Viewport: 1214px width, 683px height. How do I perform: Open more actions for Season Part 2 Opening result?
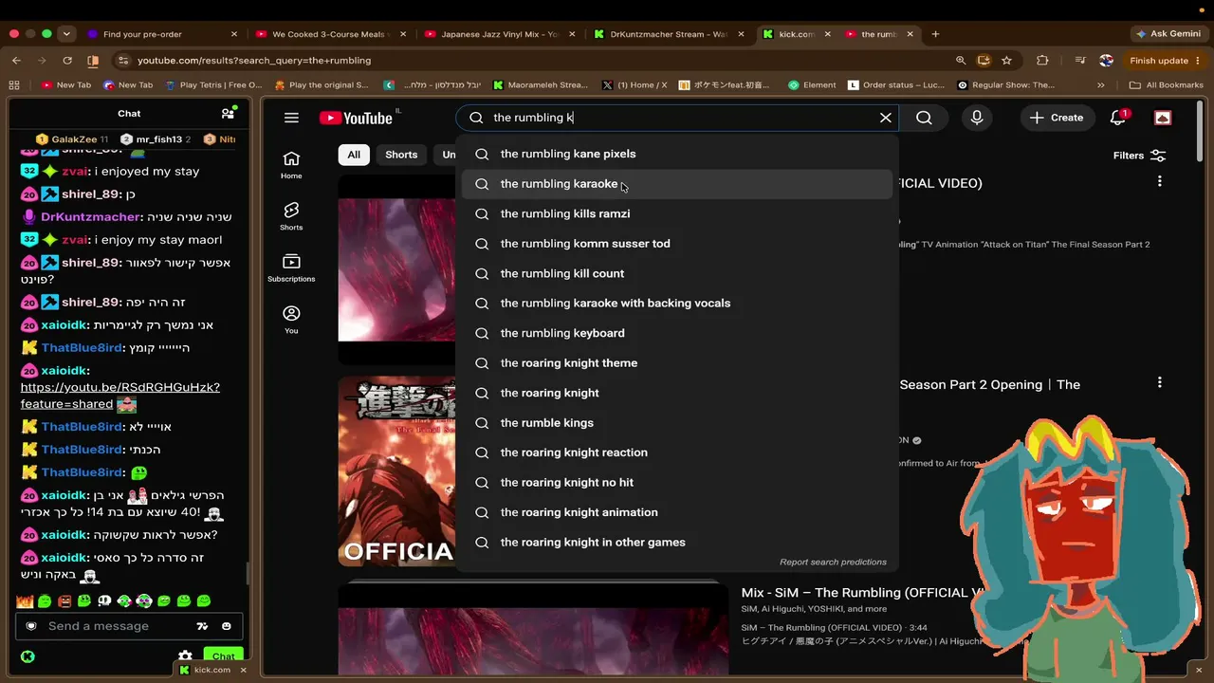pyautogui.click(x=1159, y=382)
